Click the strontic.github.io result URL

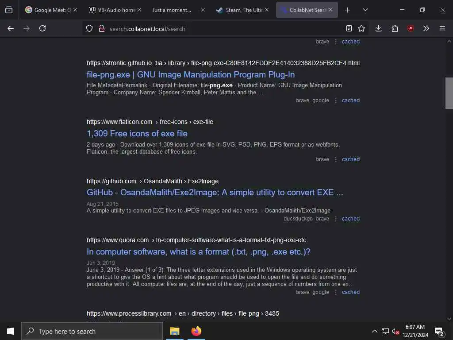(x=223, y=63)
